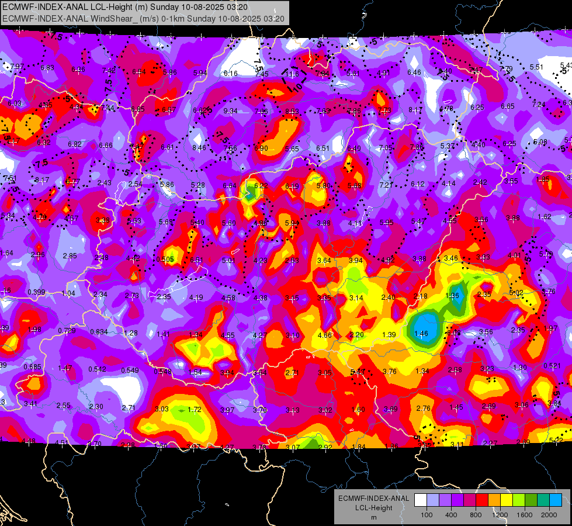Click the shear value 8.46
This screenshot has width=572, height=526.
pos(199,148)
